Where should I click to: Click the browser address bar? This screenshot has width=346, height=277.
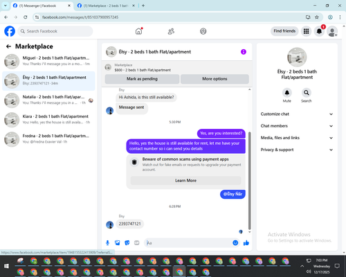click(x=171, y=17)
